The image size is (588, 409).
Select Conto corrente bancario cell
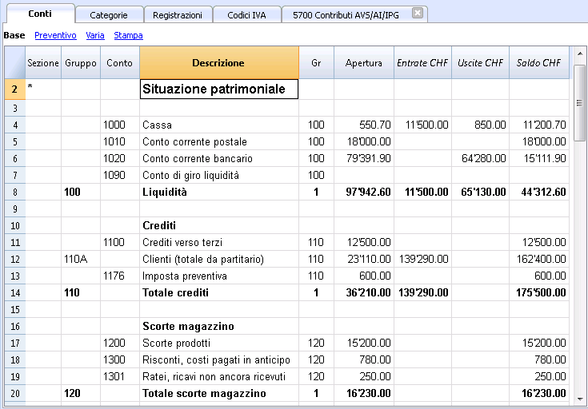219,158
